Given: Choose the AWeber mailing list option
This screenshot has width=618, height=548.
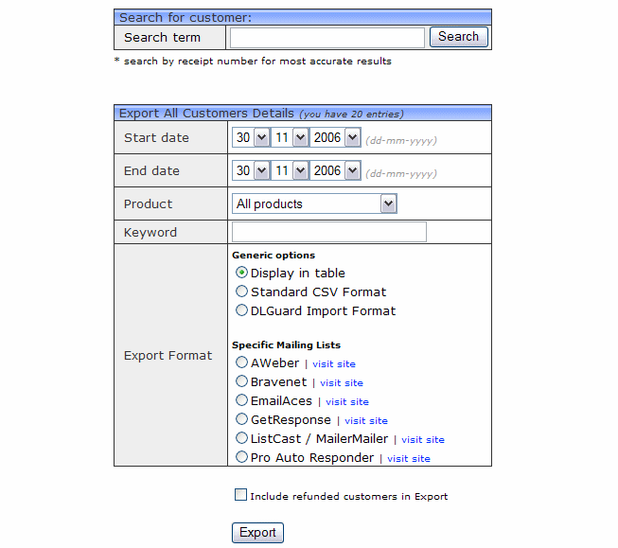Looking at the screenshot, I should pos(242,362).
